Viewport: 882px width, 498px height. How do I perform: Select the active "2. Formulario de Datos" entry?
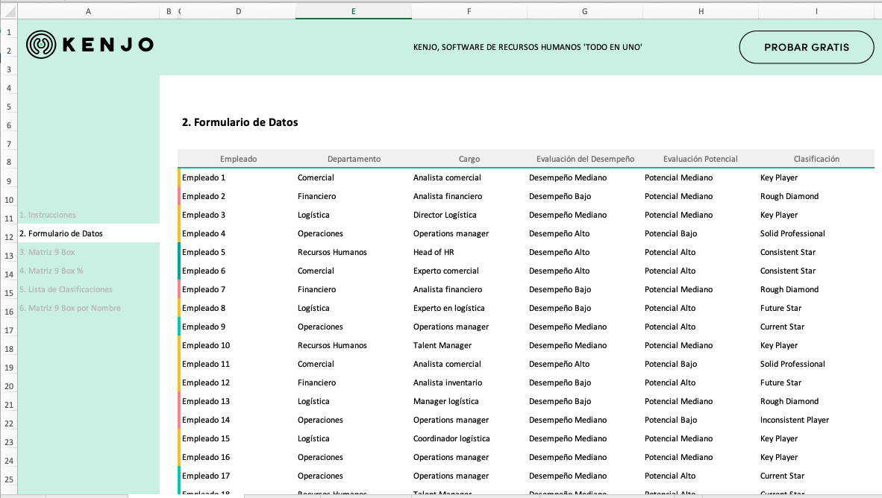60,233
